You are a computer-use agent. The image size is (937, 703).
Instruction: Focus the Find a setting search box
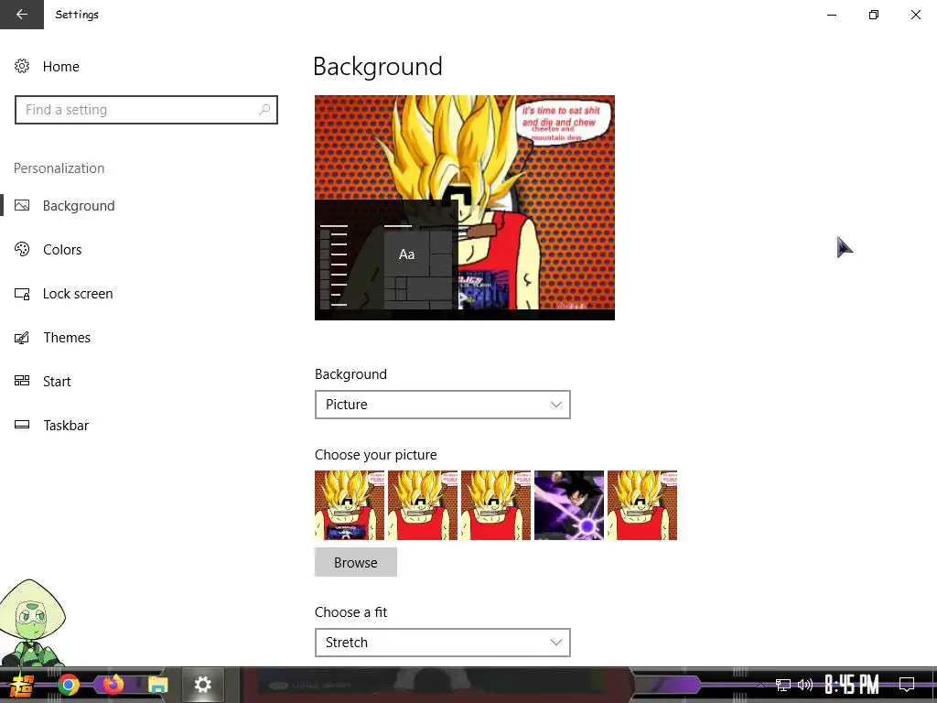pyautogui.click(x=146, y=110)
